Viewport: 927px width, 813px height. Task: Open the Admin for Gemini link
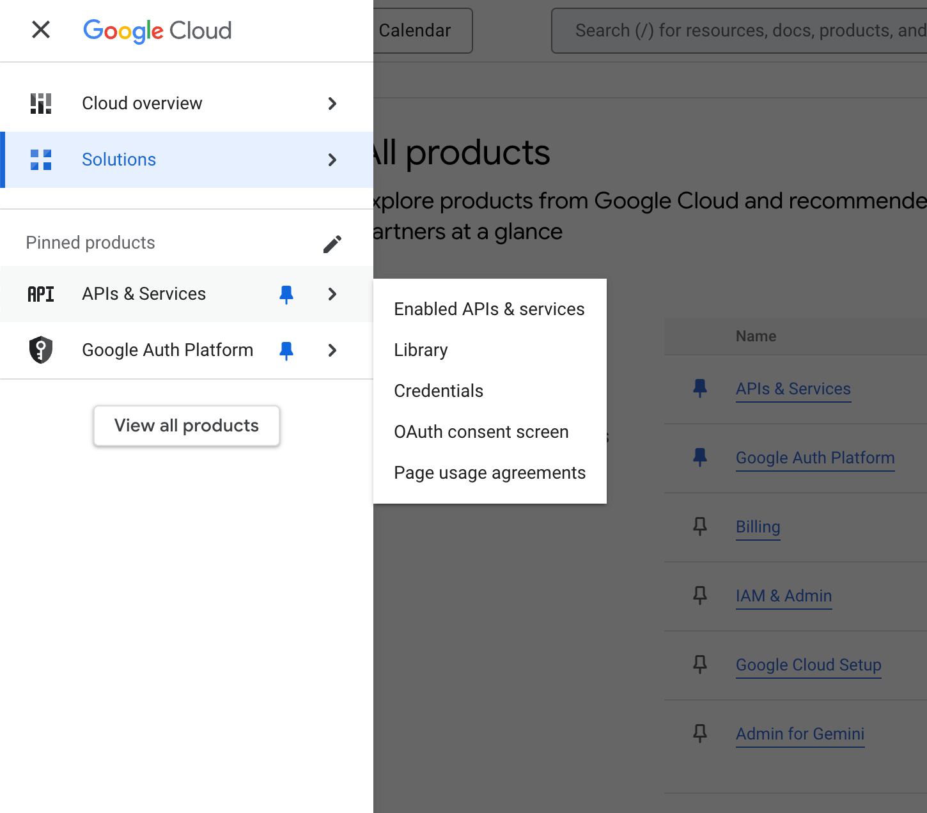coord(800,734)
